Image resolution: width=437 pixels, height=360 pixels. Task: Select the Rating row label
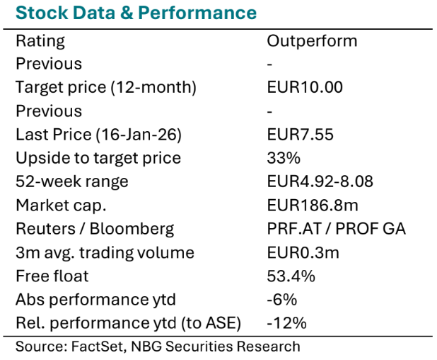point(40,40)
